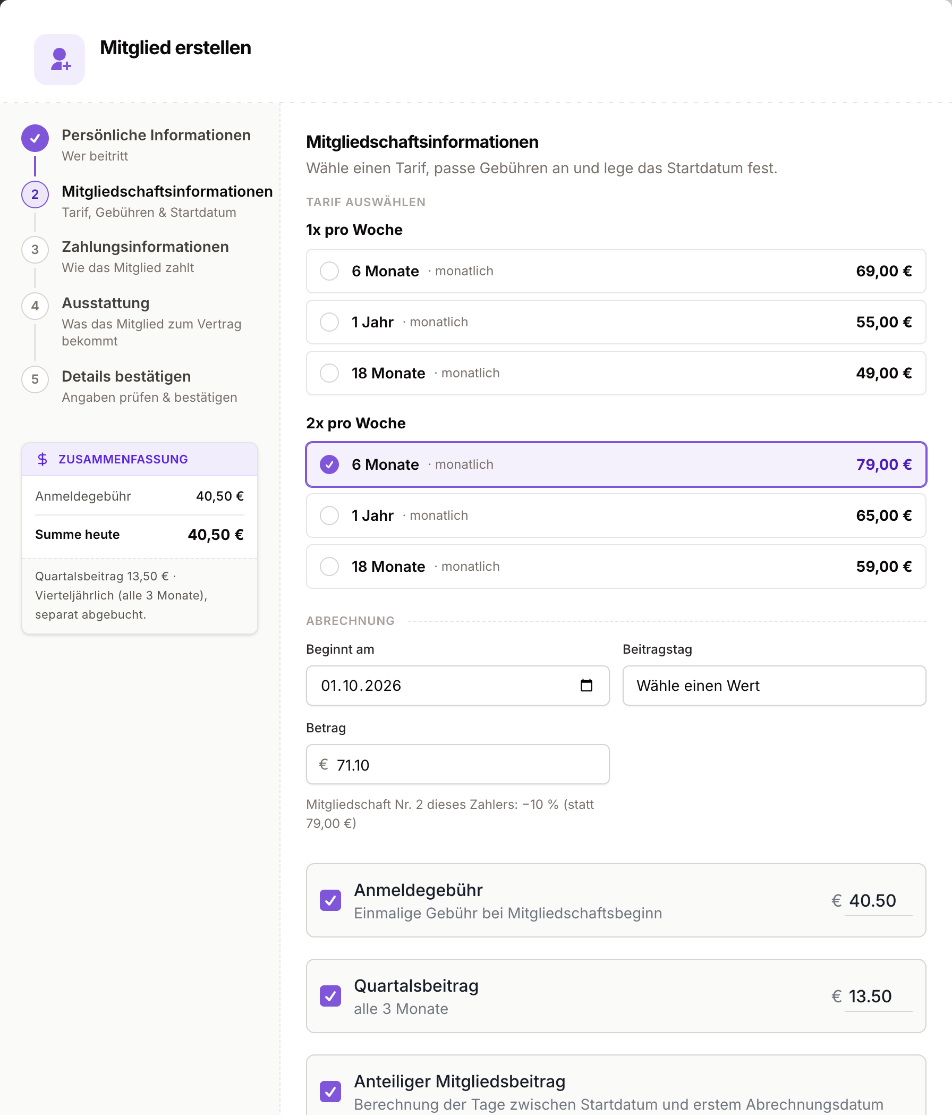Uncheck the Anmeldegebühr checkbox
The width and height of the screenshot is (952, 1115).
(x=330, y=900)
